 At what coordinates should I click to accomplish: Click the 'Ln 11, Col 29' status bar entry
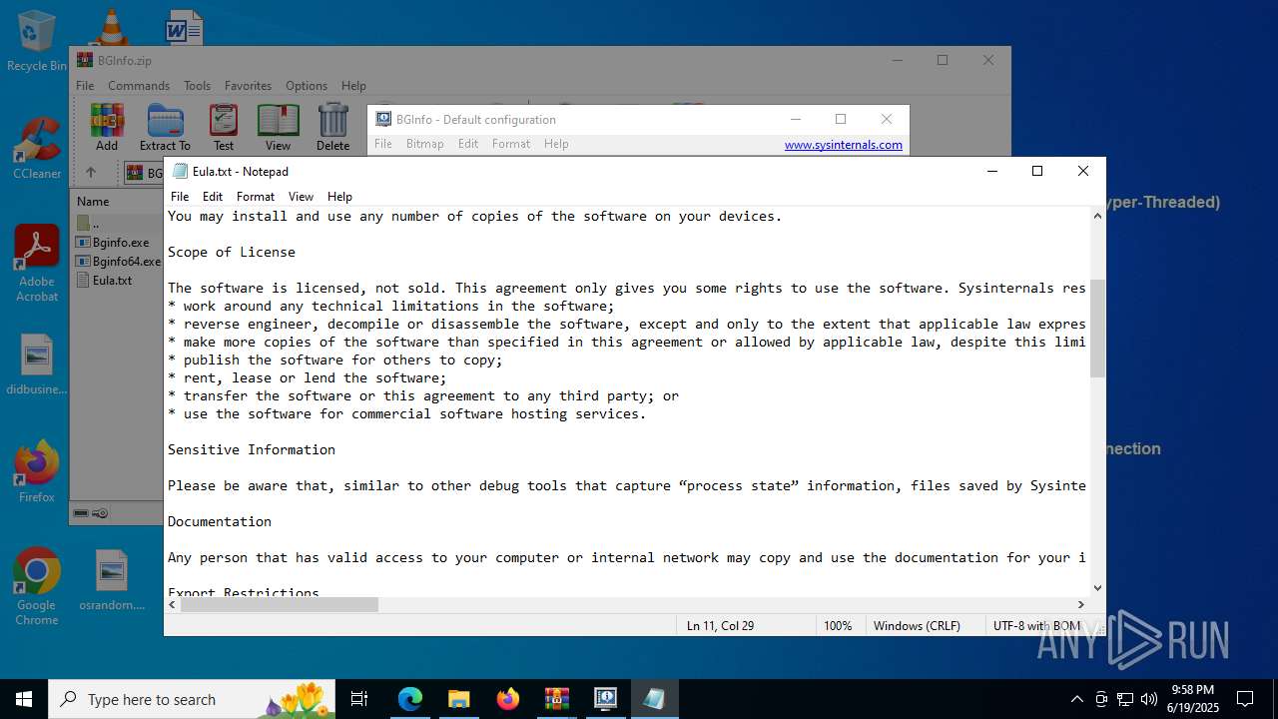720,626
